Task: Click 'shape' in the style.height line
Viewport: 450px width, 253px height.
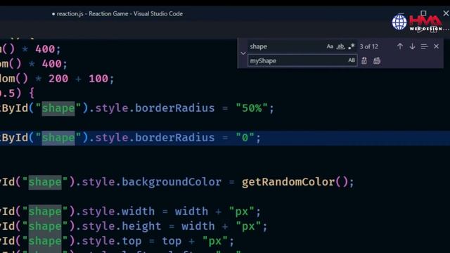Action: click(x=45, y=226)
